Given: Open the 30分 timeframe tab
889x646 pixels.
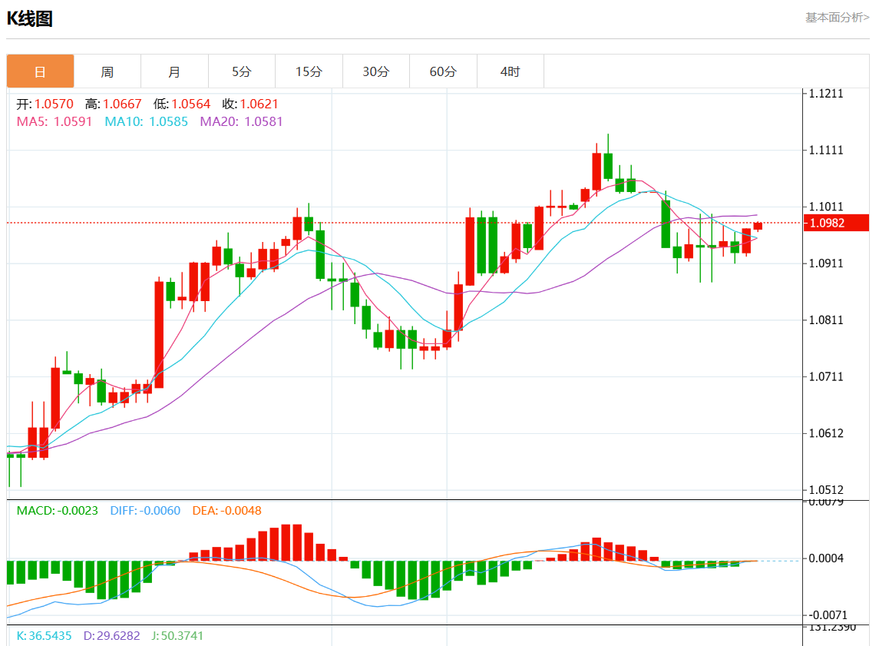Looking at the screenshot, I should [x=376, y=71].
